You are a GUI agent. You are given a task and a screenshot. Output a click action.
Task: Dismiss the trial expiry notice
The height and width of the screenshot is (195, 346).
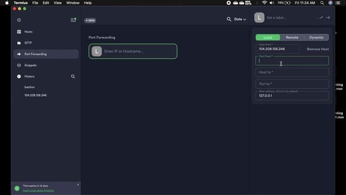(78, 185)
